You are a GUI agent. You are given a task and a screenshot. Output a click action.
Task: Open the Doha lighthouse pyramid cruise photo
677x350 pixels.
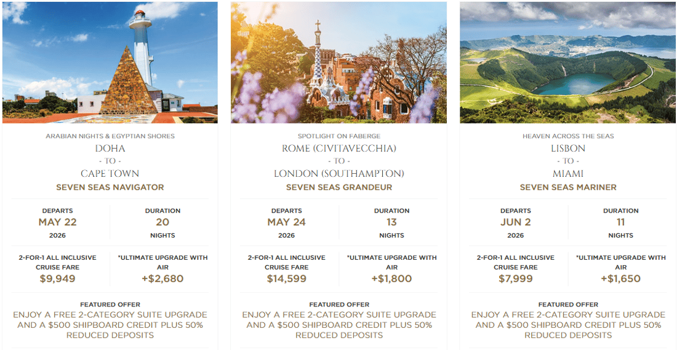tap(110, 62)
